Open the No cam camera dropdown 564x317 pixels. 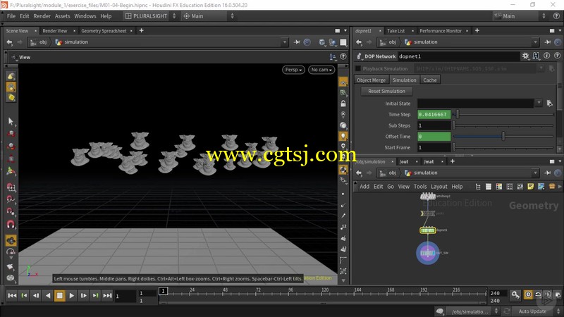pos(321,70)
